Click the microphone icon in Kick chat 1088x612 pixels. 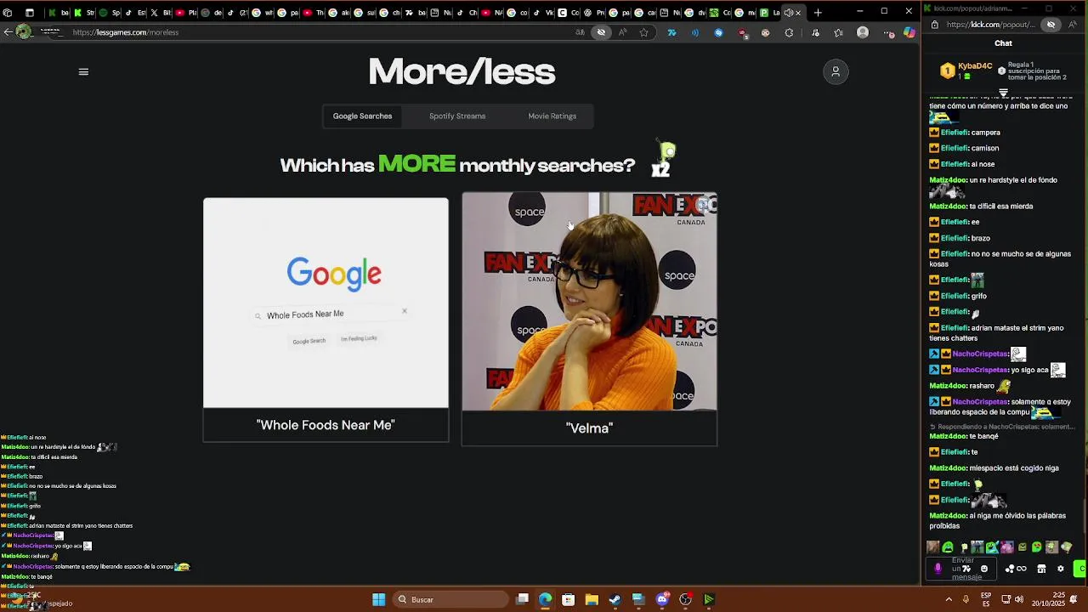(x=938, y=569)
